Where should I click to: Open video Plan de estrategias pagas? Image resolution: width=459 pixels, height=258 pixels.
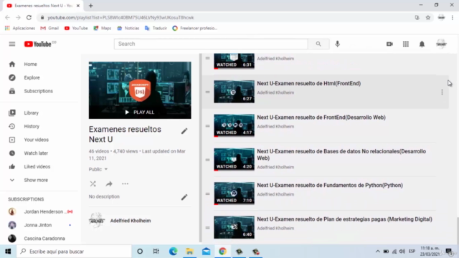click(x=344, y=219)
